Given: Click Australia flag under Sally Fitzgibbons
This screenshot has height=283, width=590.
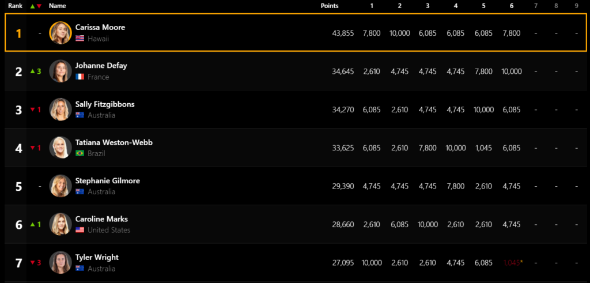Looking at the screenshot, I should tap(80, 115).
